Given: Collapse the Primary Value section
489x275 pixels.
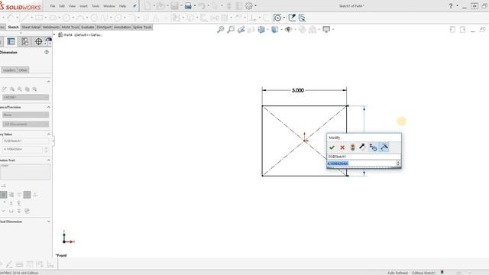Looking at the screenshot, I should 48,134.
